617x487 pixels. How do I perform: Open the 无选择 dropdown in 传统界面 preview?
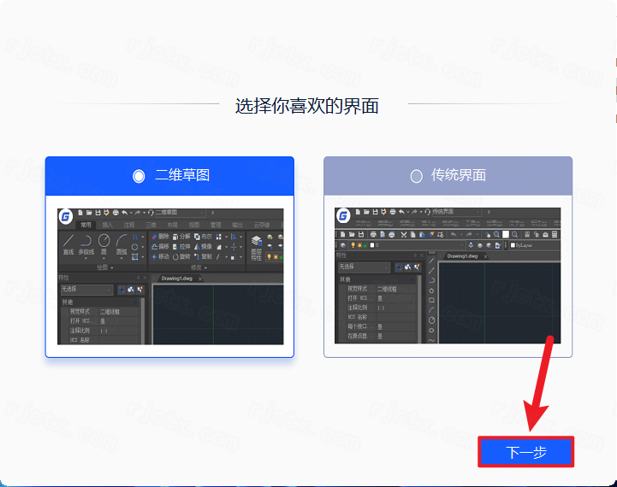365,267
